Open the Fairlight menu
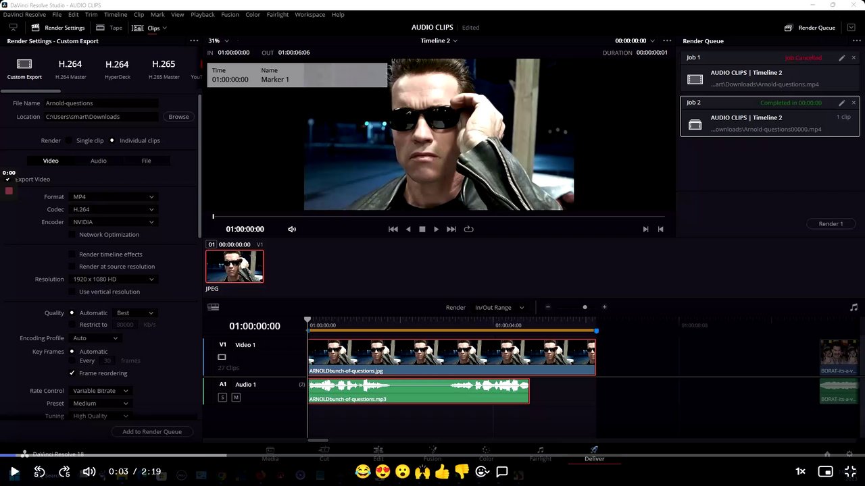This screenshot has height=486, width=865. click(x=278, y=14)
